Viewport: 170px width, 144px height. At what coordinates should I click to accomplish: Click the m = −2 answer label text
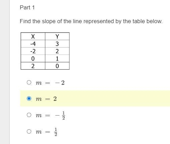tap(50, 83)
